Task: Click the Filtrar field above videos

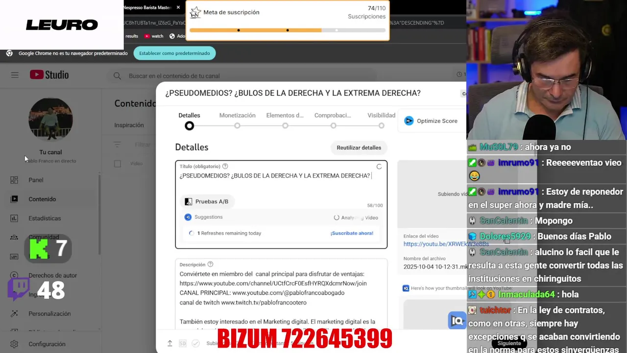Action: 143,145
